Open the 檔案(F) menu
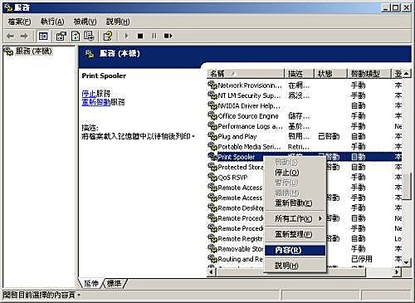415x303 pixels. pos(19,22)
